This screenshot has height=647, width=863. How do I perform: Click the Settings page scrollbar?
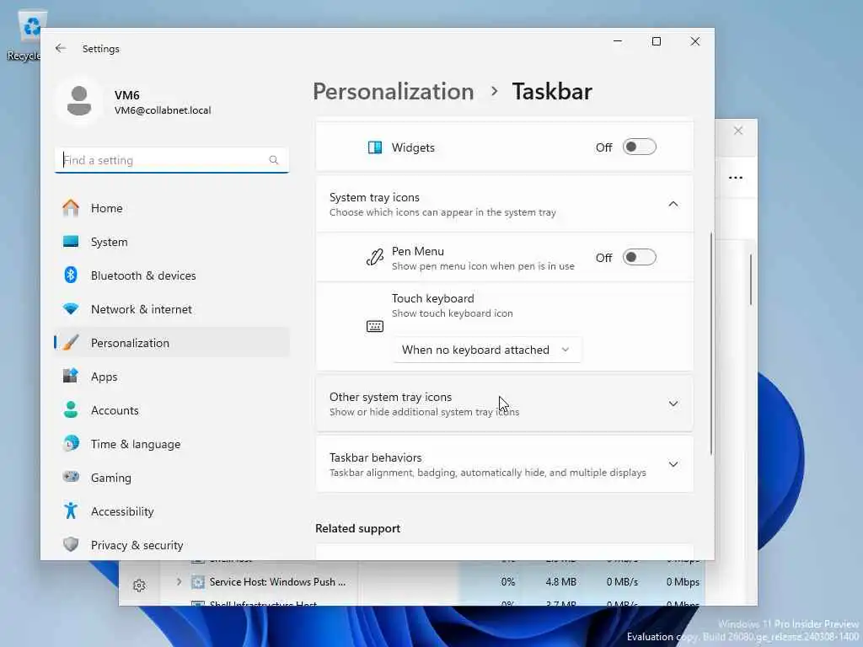point(711,344)
